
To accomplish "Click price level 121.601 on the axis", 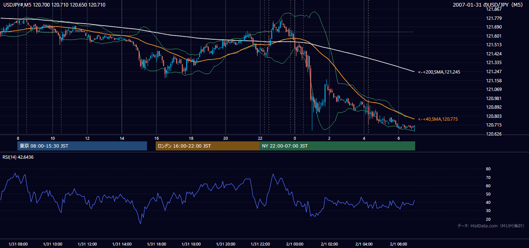I will point(494,36).
